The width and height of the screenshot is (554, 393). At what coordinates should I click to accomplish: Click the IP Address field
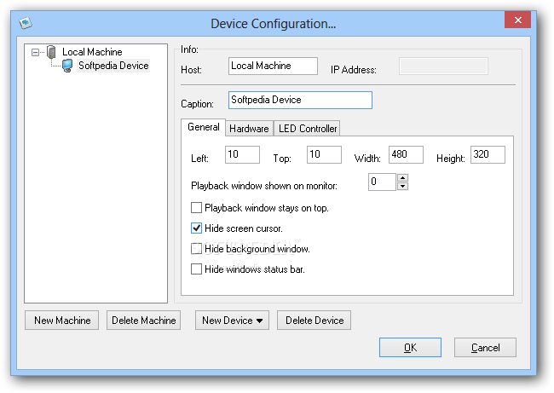click(x=443, y=66)
